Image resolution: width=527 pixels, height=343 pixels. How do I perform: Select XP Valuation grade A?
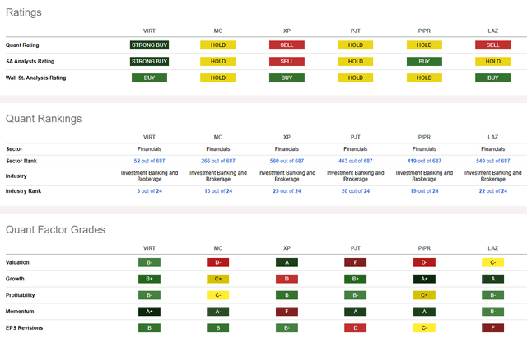click(x=287, y=262)
